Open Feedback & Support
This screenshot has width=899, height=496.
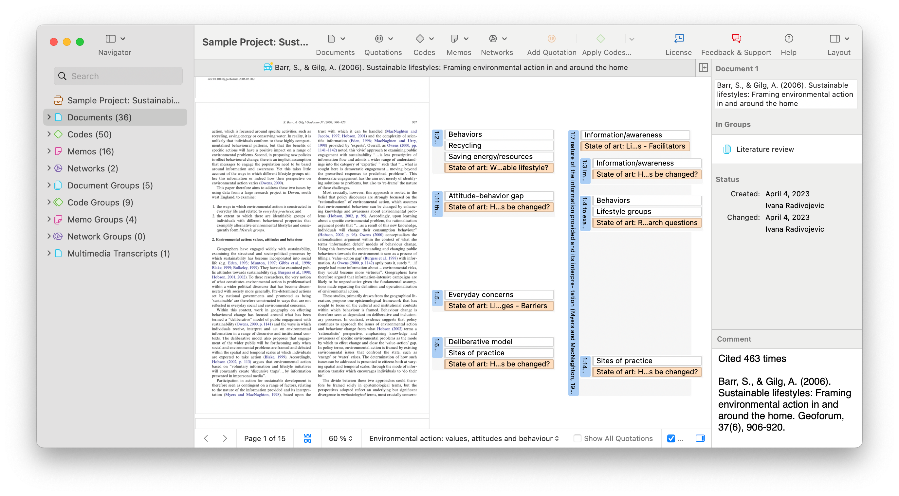click(x=736, y=38)
